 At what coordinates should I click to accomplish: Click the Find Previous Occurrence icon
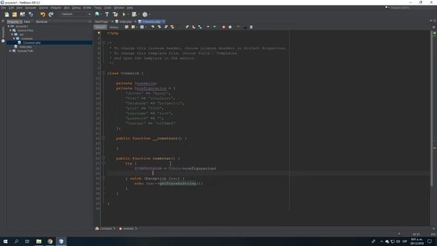[x=159, y=27]
